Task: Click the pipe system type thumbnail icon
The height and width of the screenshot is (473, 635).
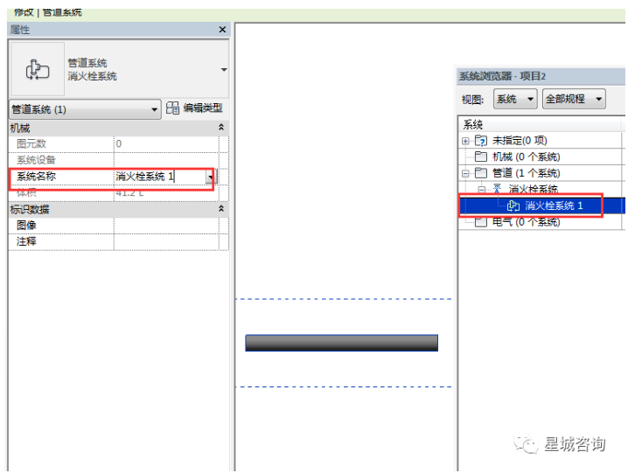Action: coord(38,69)
